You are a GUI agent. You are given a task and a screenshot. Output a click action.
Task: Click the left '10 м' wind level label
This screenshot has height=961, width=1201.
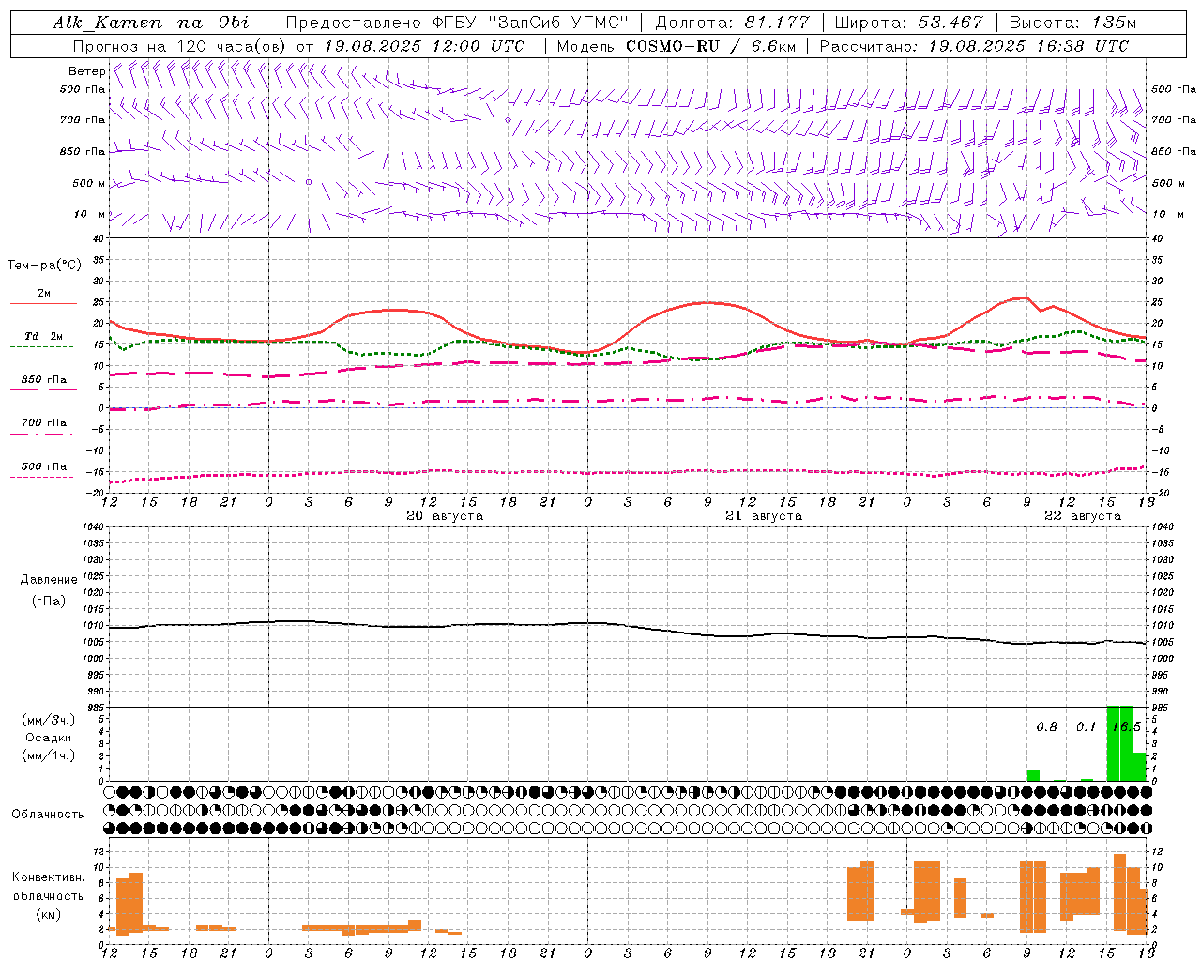90,214
